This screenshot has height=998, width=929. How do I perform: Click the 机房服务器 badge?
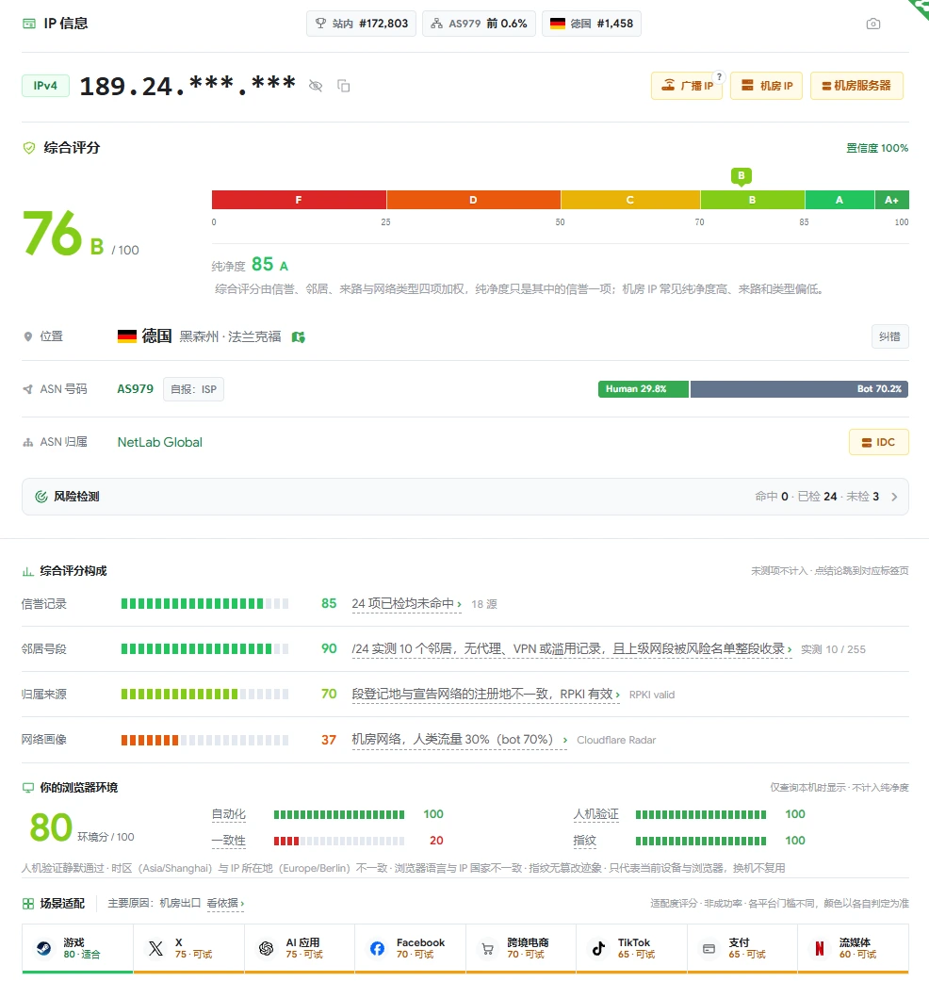click(x=856, y=86)
